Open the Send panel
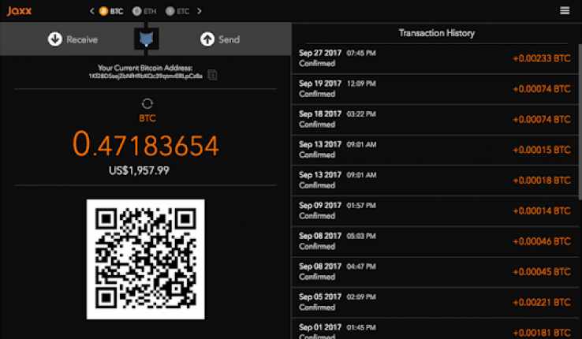This screenshot has height=339, width=582. coord(220,39)
